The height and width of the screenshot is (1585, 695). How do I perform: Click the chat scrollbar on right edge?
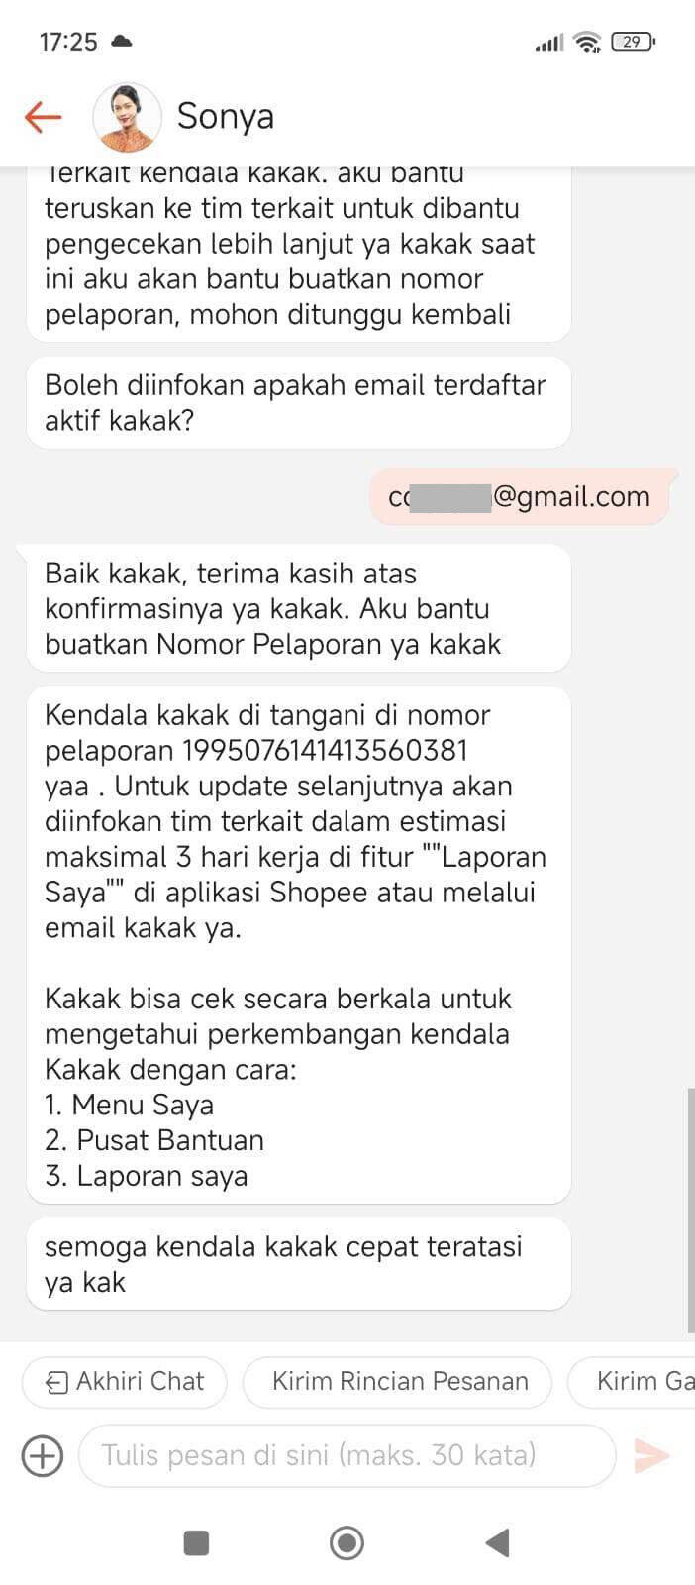coord(690,1211)
